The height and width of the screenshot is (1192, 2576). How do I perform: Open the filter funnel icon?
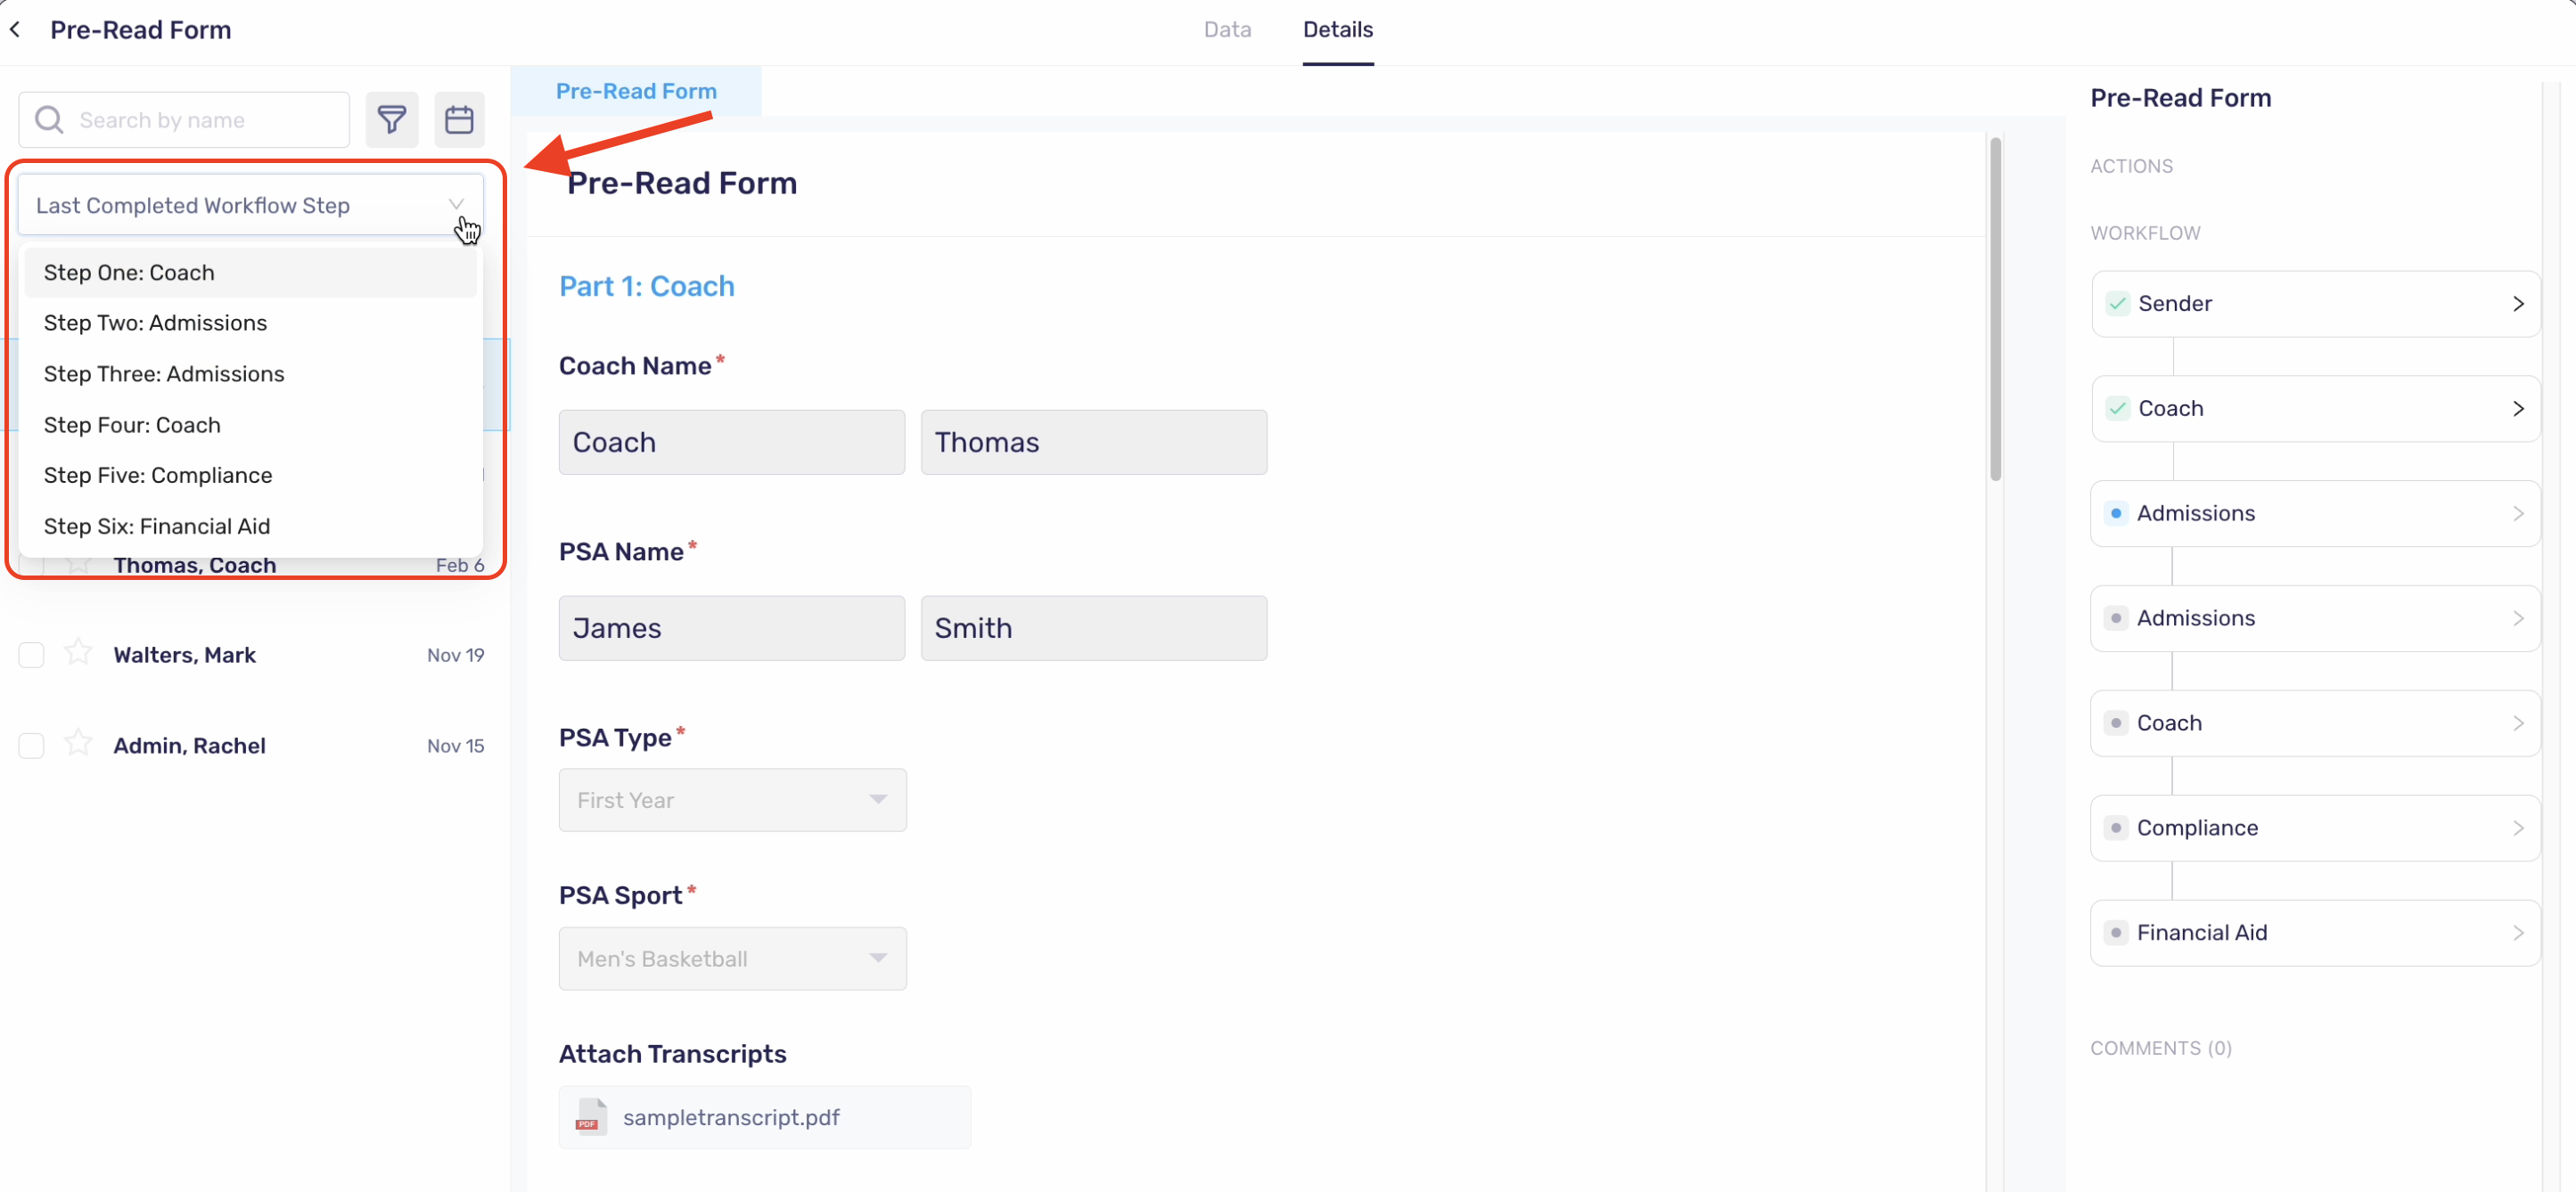click(x=391, y=120)
